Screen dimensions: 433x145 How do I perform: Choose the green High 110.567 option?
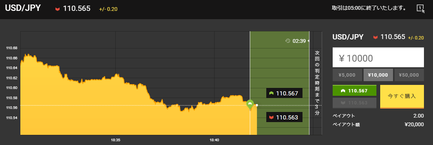click(x=355, y=91)
